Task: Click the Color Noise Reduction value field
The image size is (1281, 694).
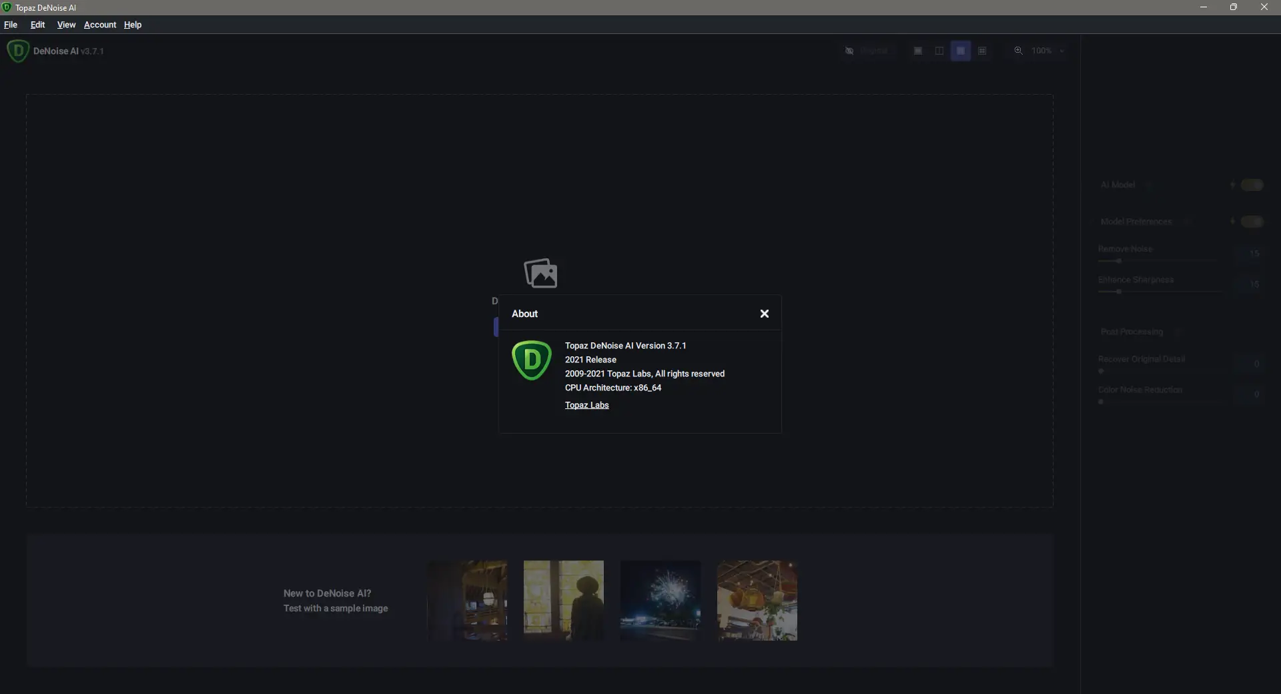Action: point(1249,394)
